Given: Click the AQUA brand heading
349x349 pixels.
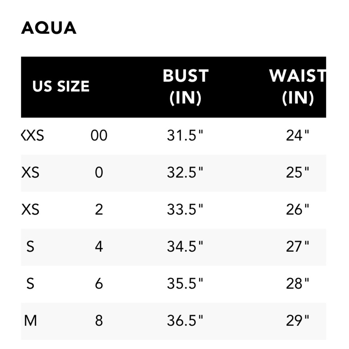Looking at the screenshot, I should [x=49, y=28].
